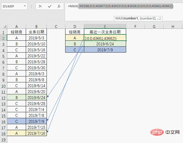Select row 12 header
Screen dimensions: 183x143
tap(3, 98)
